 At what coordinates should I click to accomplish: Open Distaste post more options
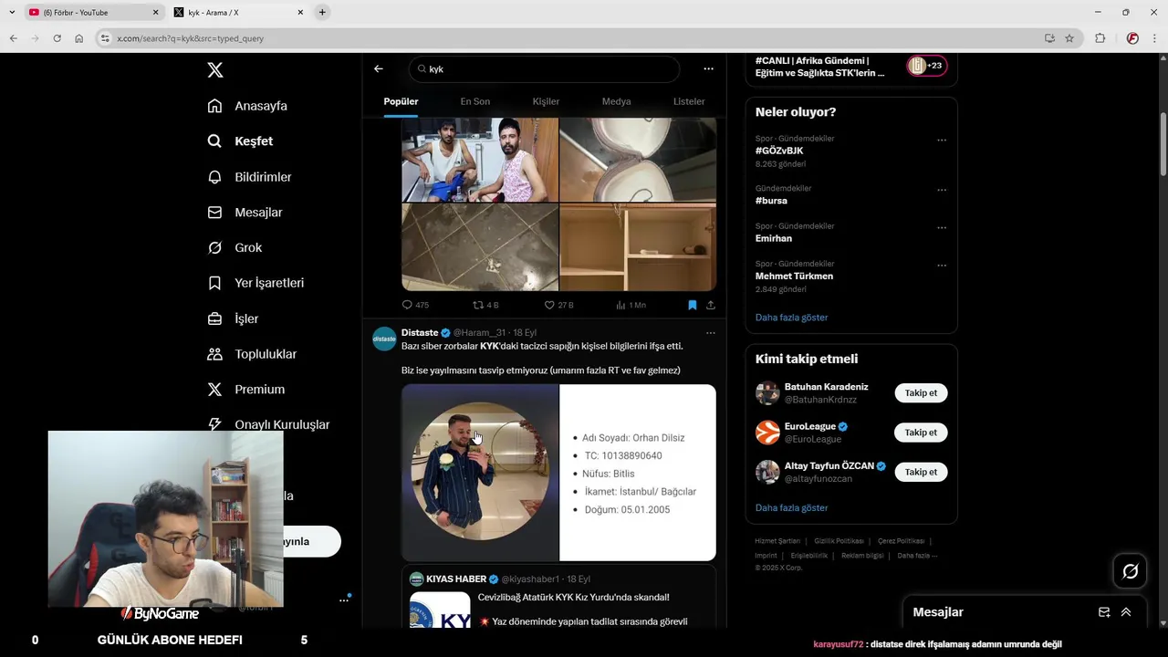pyautogui.click(x=711, y=333)
